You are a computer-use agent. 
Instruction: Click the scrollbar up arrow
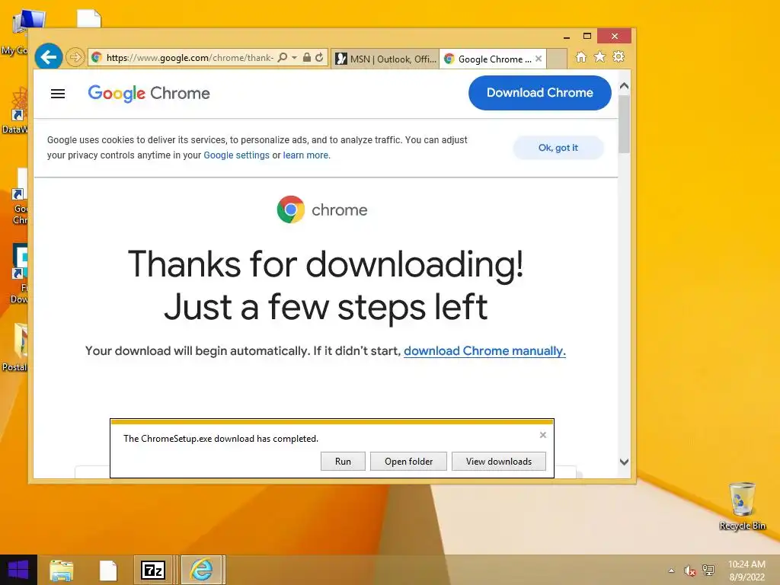coord(625,85)
